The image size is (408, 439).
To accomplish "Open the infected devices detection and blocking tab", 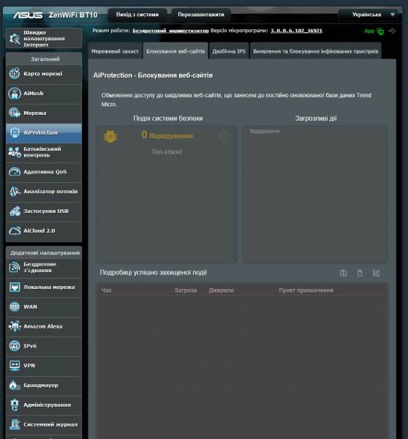I will [316, 51].
